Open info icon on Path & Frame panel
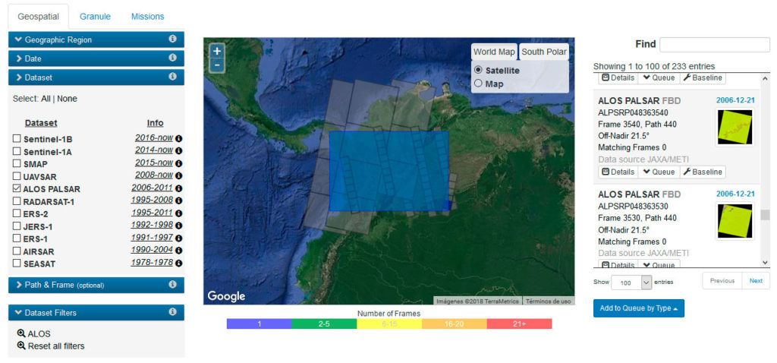 pos(172,285)
